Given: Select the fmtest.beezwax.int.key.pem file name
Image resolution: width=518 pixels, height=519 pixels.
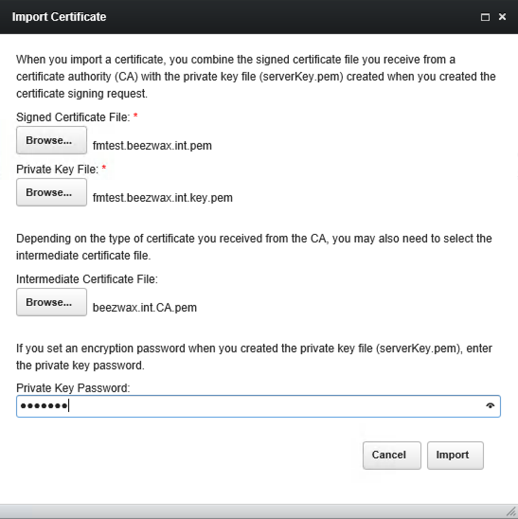Looking at the screenshot, I should 163,198.
